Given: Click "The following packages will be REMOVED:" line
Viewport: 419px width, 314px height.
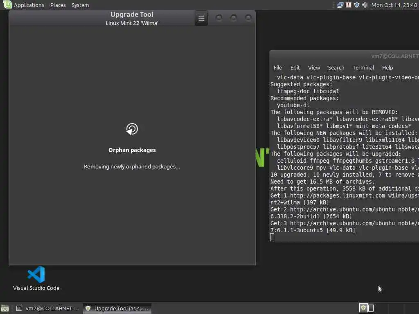Looking at the screenshot, I should pos(334,112).
